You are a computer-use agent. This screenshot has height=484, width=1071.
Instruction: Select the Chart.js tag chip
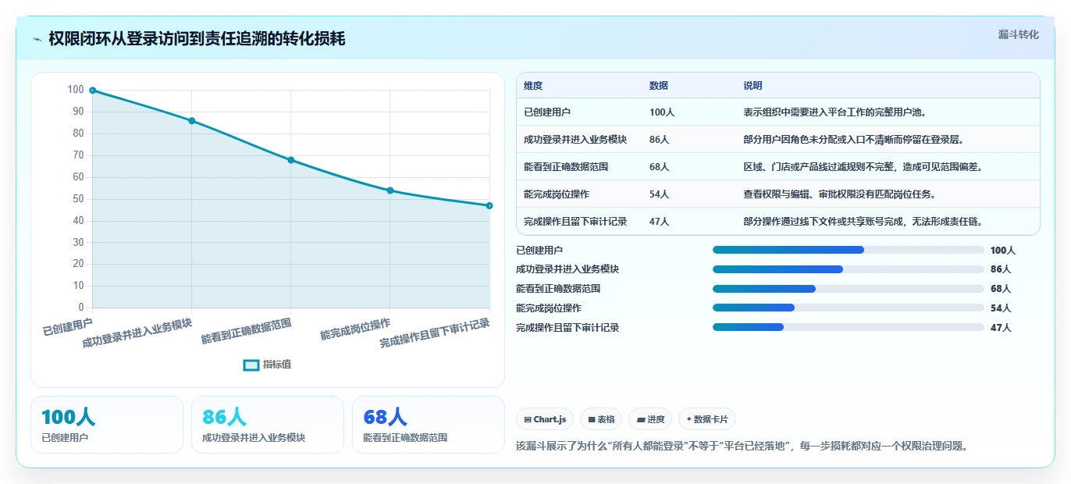pyautogui.click(x=545, y=419)
